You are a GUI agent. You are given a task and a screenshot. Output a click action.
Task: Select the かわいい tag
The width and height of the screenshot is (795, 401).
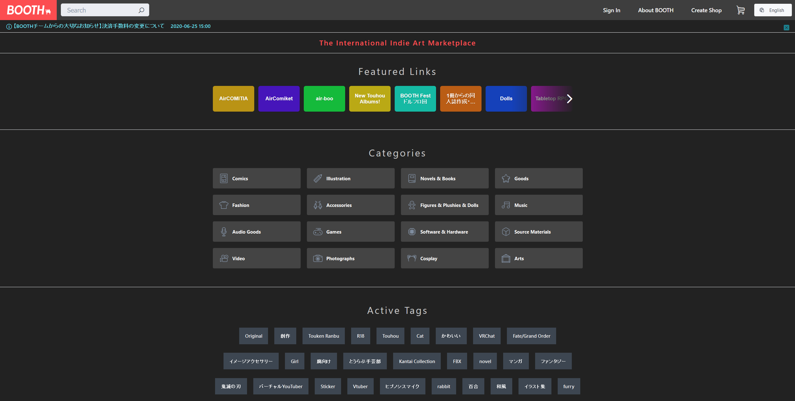pos(451,336)
